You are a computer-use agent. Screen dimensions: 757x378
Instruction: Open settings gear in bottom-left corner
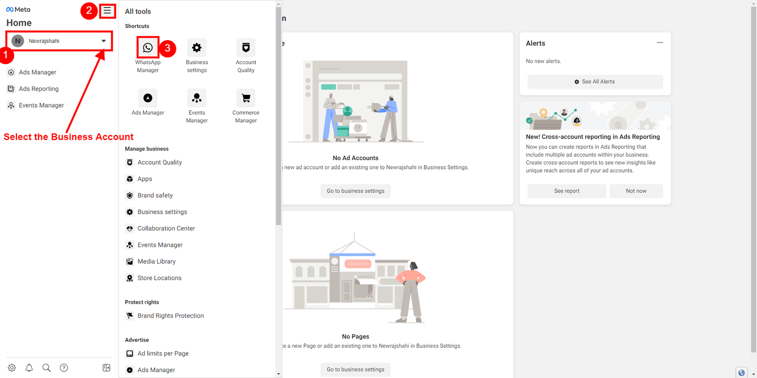tap(12, 368)
